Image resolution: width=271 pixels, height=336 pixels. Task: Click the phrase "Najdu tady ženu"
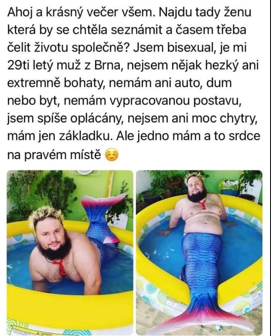[205, 13]
